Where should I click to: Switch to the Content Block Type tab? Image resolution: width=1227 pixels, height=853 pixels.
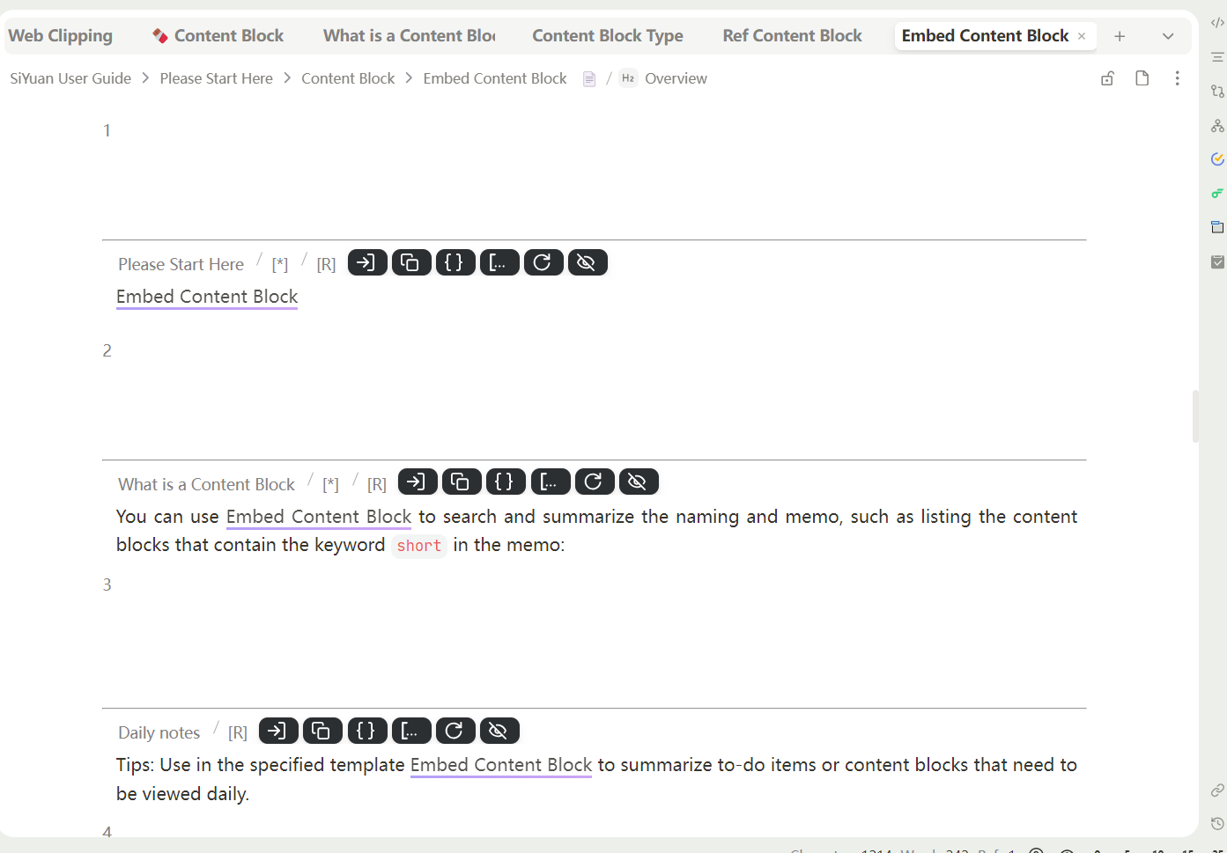pyautogui.click(x=607, y=36)
